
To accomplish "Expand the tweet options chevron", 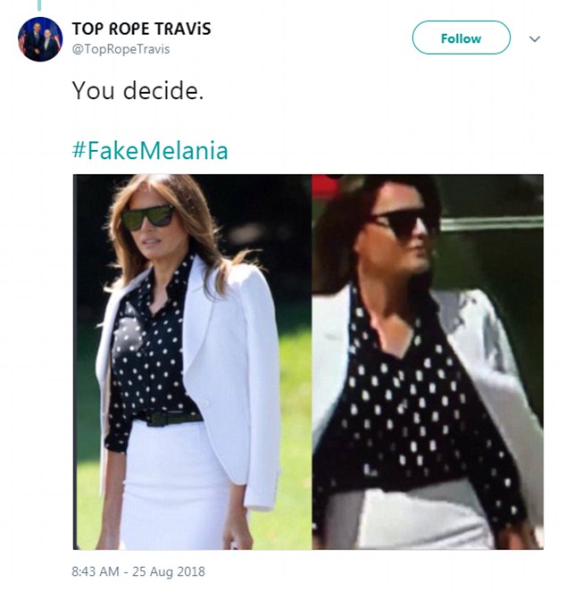I will tap(535, 39).
